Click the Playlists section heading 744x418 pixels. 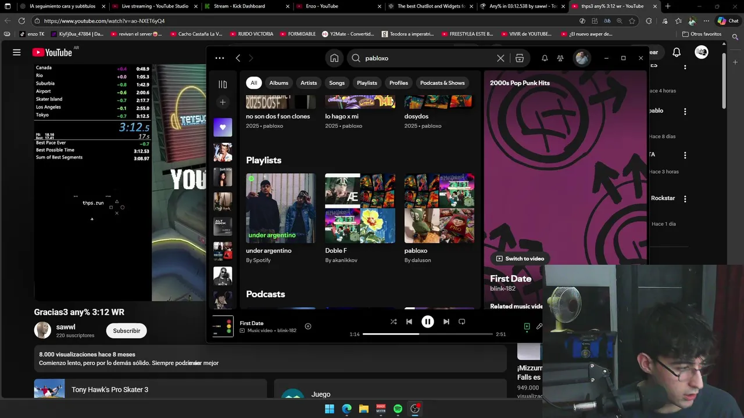(x=263, y=160)
